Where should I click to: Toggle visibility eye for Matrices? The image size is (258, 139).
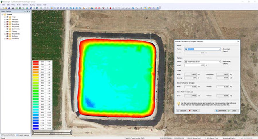click(x=7, y=19)
